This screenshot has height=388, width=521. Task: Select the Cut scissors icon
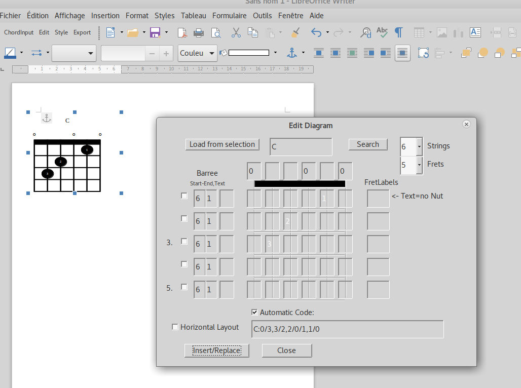coord(236,33)
